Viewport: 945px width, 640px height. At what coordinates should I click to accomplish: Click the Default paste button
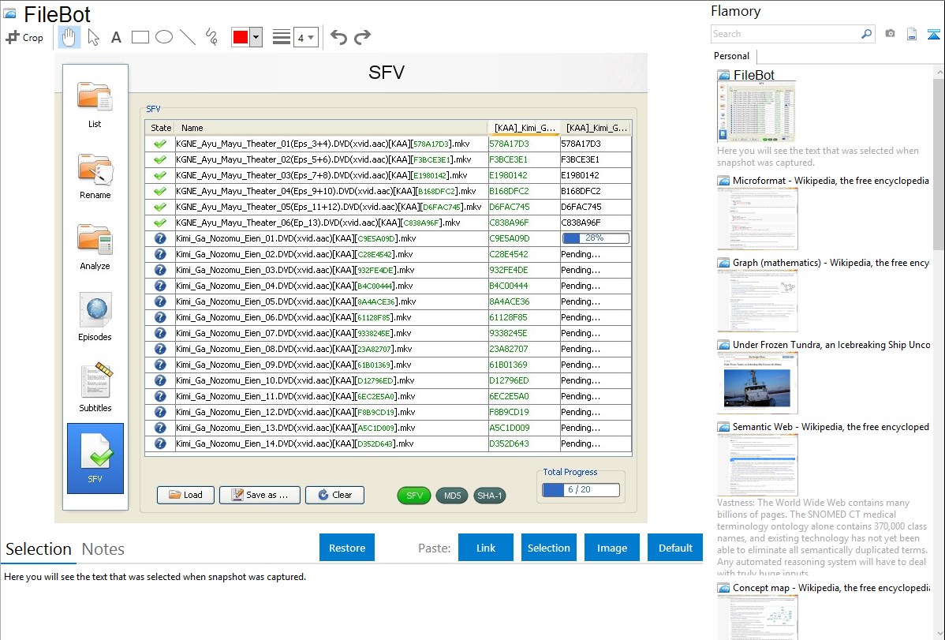675,548
